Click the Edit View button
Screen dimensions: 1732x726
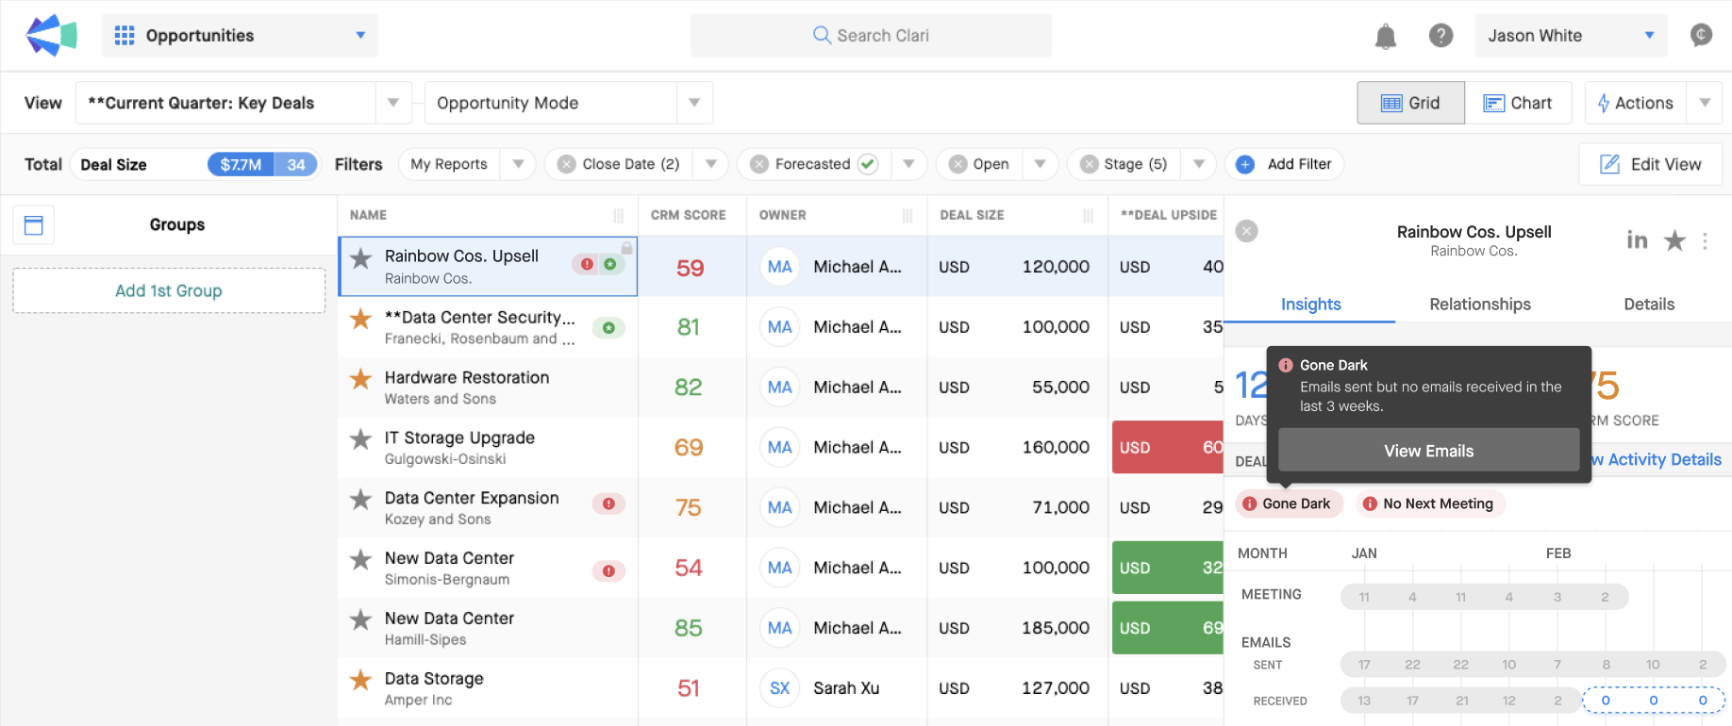click(1650, 164)
